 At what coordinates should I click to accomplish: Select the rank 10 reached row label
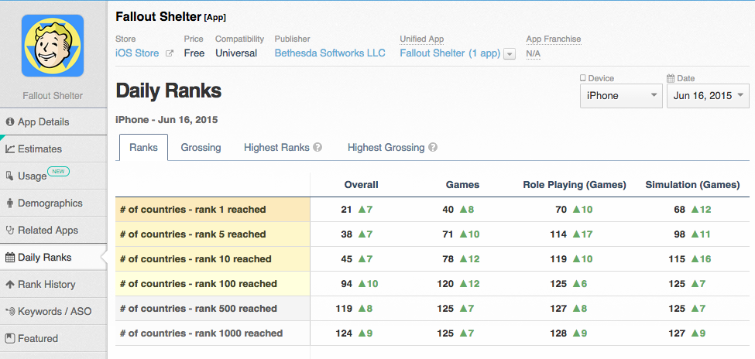[x=195, y=259]
